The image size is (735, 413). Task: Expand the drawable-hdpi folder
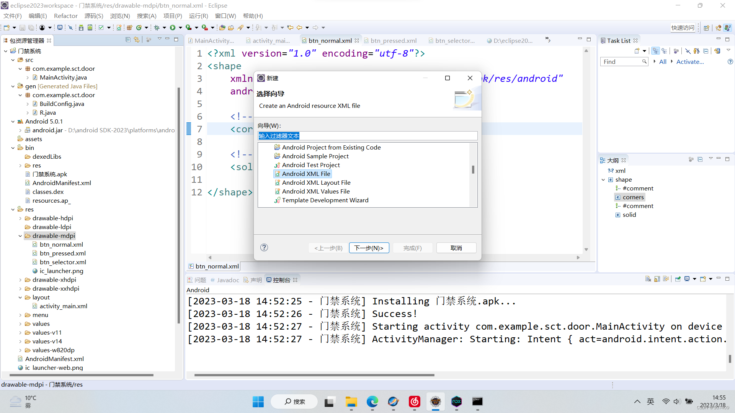(x=20, y=218)
